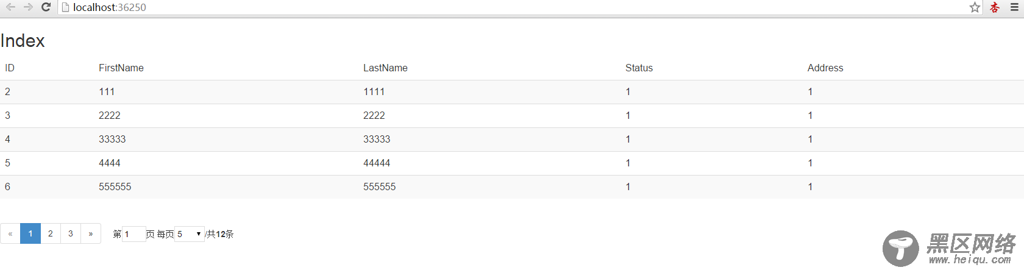Image resolution: width=1024 pixels, height=270 pixels.
Task: Select FirstName cell 111
Action: pos(107,91)
